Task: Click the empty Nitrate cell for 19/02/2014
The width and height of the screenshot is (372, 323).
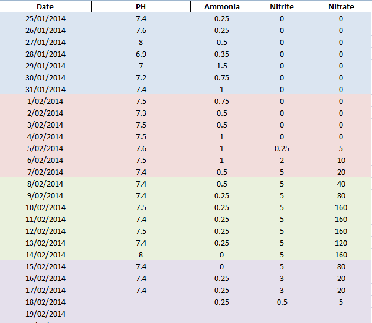Action: pyautogui.click(x=341, y=314)
